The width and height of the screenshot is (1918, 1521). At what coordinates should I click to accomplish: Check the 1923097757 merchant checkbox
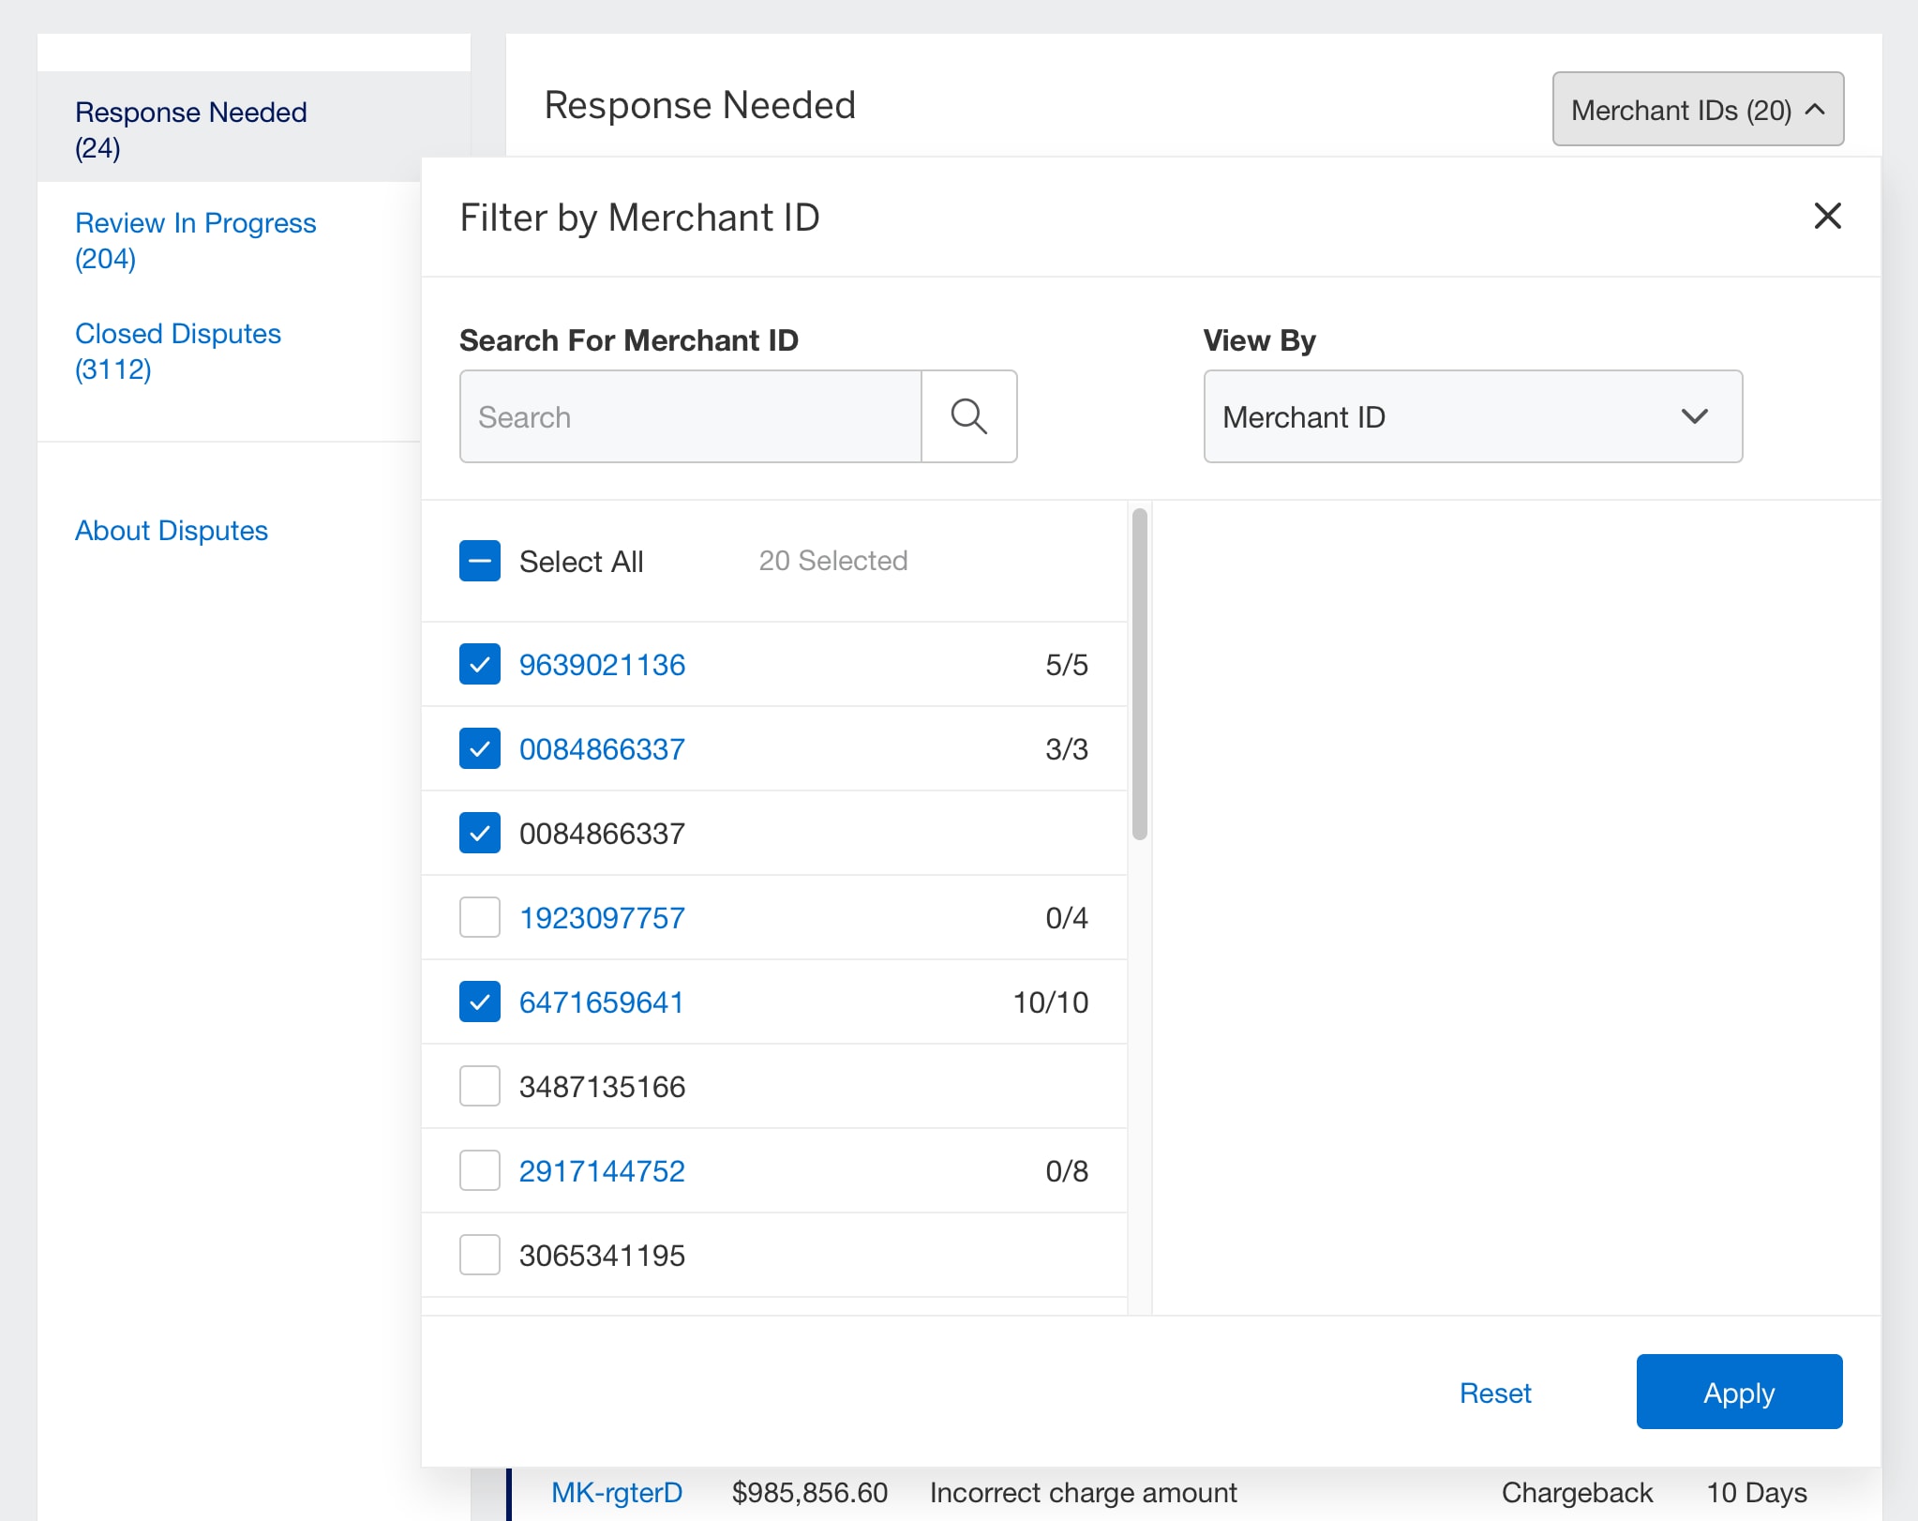pos(480,917)
